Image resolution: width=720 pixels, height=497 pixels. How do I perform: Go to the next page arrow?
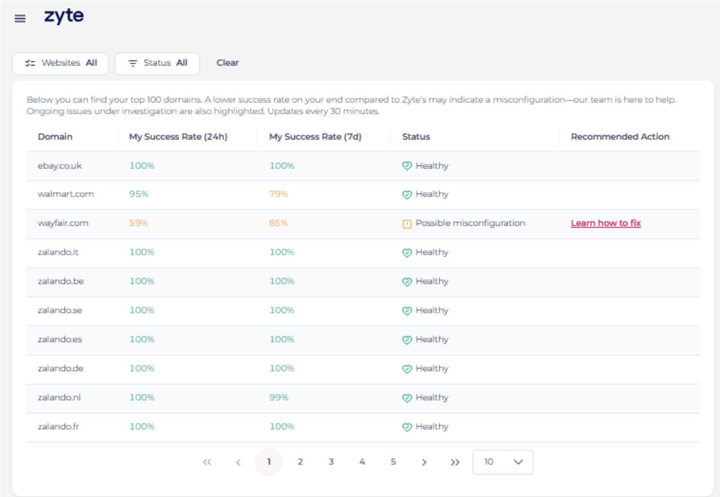(x=424, y=462)
